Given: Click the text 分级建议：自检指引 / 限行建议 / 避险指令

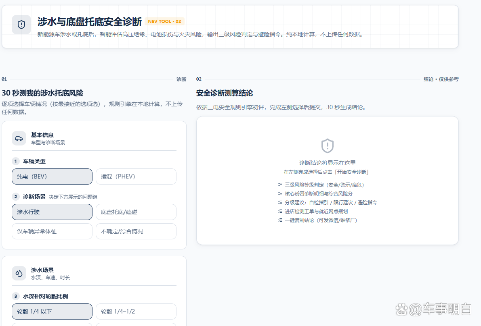Looking at the screenshot, I should [x=331, y=203].
